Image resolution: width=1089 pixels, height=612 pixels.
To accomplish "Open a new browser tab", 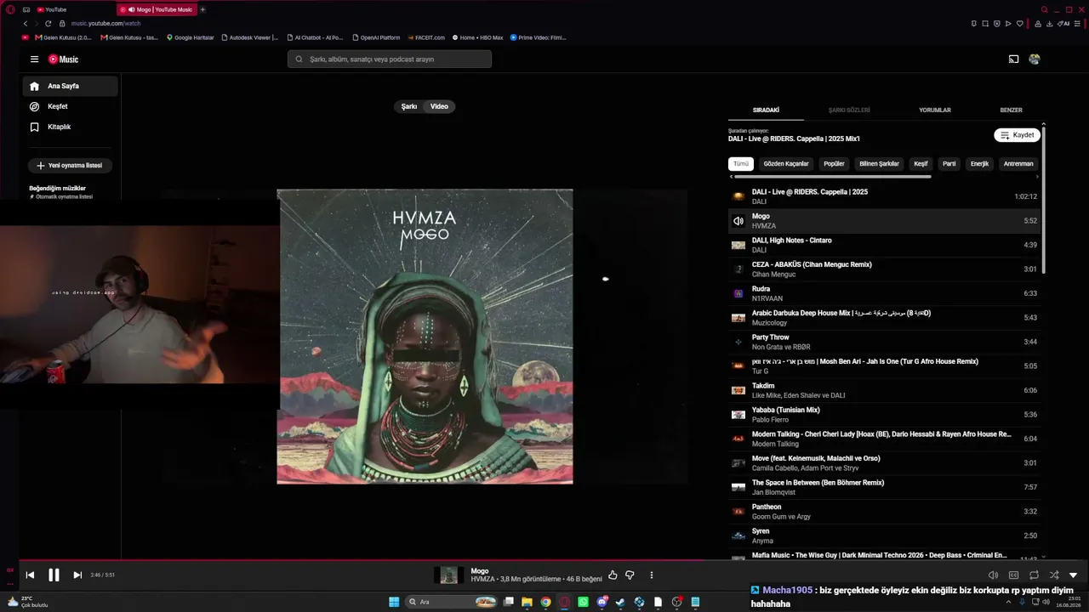I will coord(202,9).
